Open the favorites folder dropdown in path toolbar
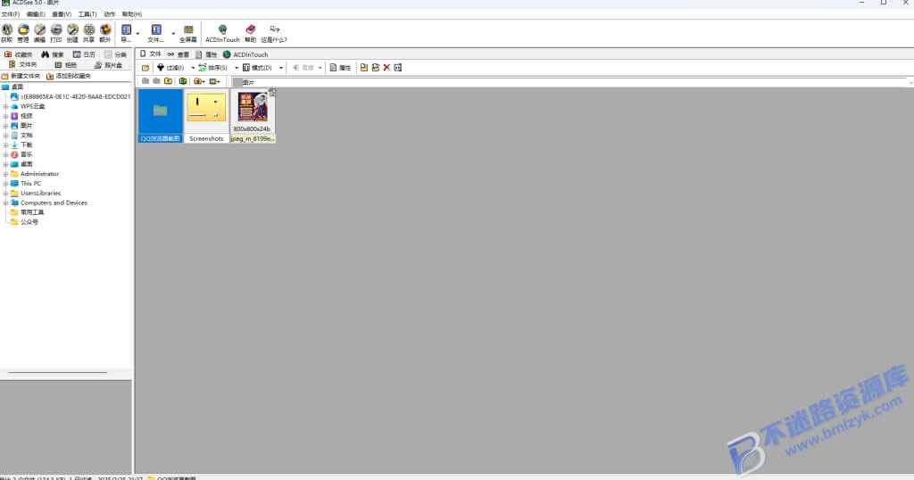Screen dimensions: 914x480 (199, 81)
